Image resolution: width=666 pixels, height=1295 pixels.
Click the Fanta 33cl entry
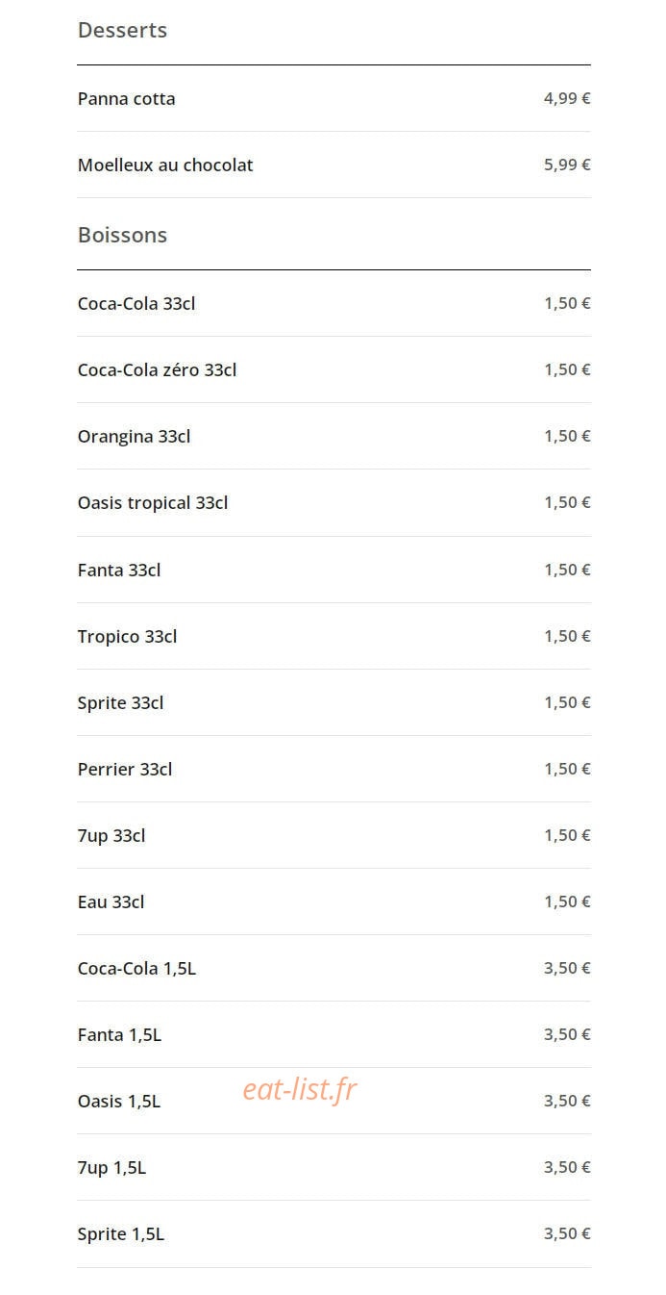pyautogui.click(x=333, y=570)
